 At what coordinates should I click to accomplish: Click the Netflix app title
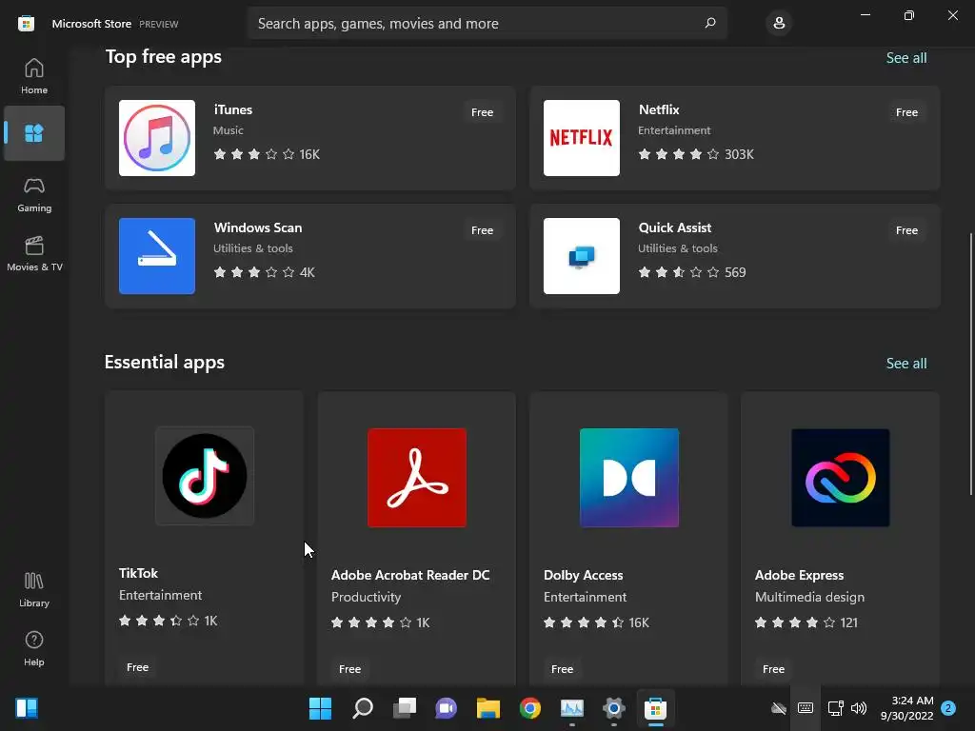click(x=659, y=109)
